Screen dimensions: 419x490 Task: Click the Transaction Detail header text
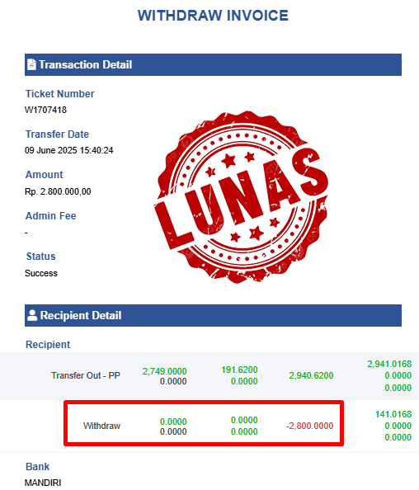pos(85,64)
